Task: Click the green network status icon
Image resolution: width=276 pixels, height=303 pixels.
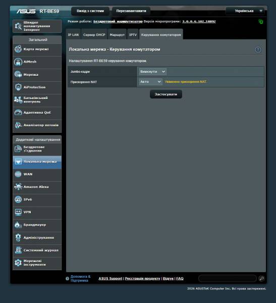Action: pyautogui.click(x=261, y=22)
